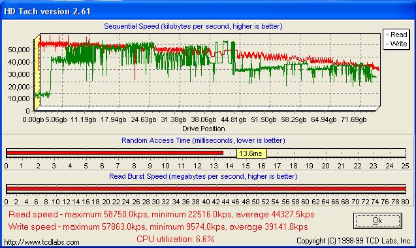Screen dimensions: 416x248
Task: Click the 38.06gb drive position label
Action: click(204, 119)
